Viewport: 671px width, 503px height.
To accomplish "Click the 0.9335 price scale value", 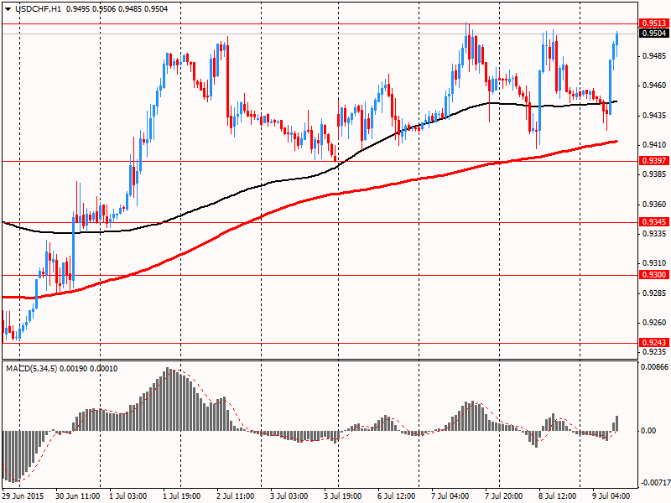I will pyautogui.click(x=654, y=234).
